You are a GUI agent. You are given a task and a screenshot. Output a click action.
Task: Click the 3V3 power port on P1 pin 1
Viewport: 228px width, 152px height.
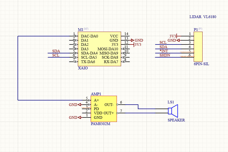click(x=173, y=36)
